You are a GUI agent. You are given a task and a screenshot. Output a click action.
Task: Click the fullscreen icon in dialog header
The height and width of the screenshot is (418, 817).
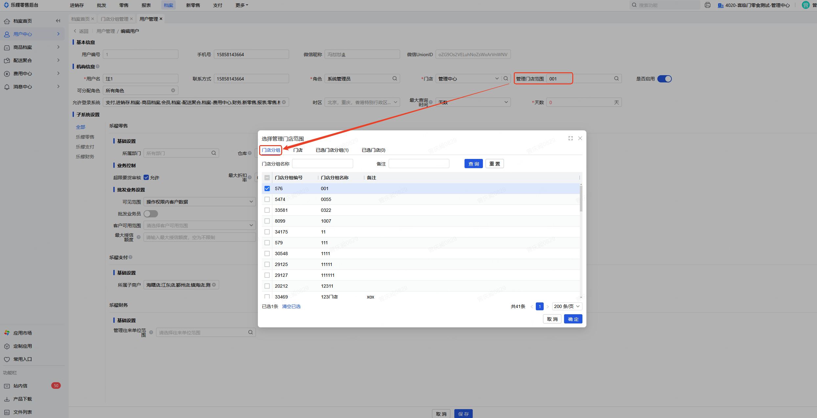571,138
